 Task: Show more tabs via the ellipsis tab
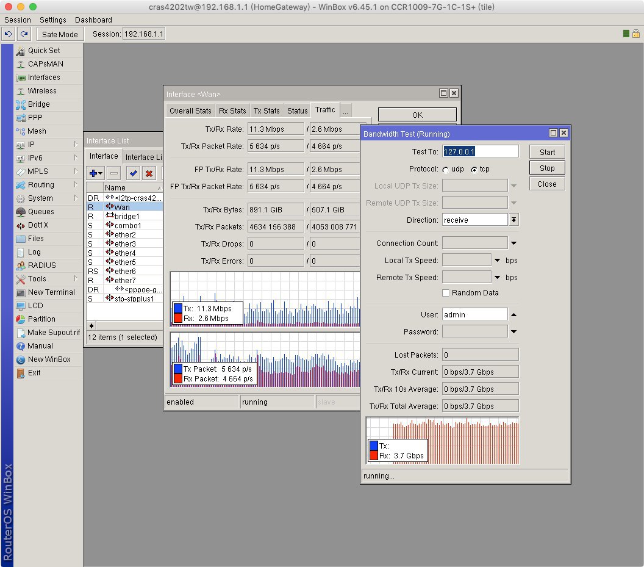tap(345, 110)
